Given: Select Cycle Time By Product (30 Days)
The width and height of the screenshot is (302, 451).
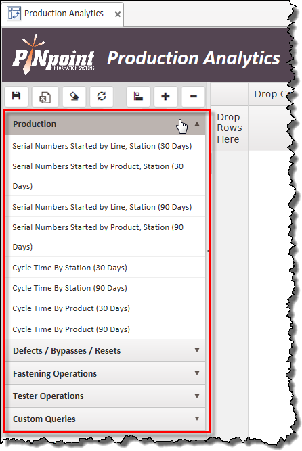Looking at the screenshot, I should pyautogui.click(x=105, y=308).
